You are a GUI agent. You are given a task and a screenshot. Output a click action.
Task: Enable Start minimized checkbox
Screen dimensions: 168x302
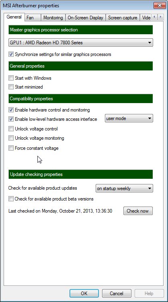coord(11,87)
